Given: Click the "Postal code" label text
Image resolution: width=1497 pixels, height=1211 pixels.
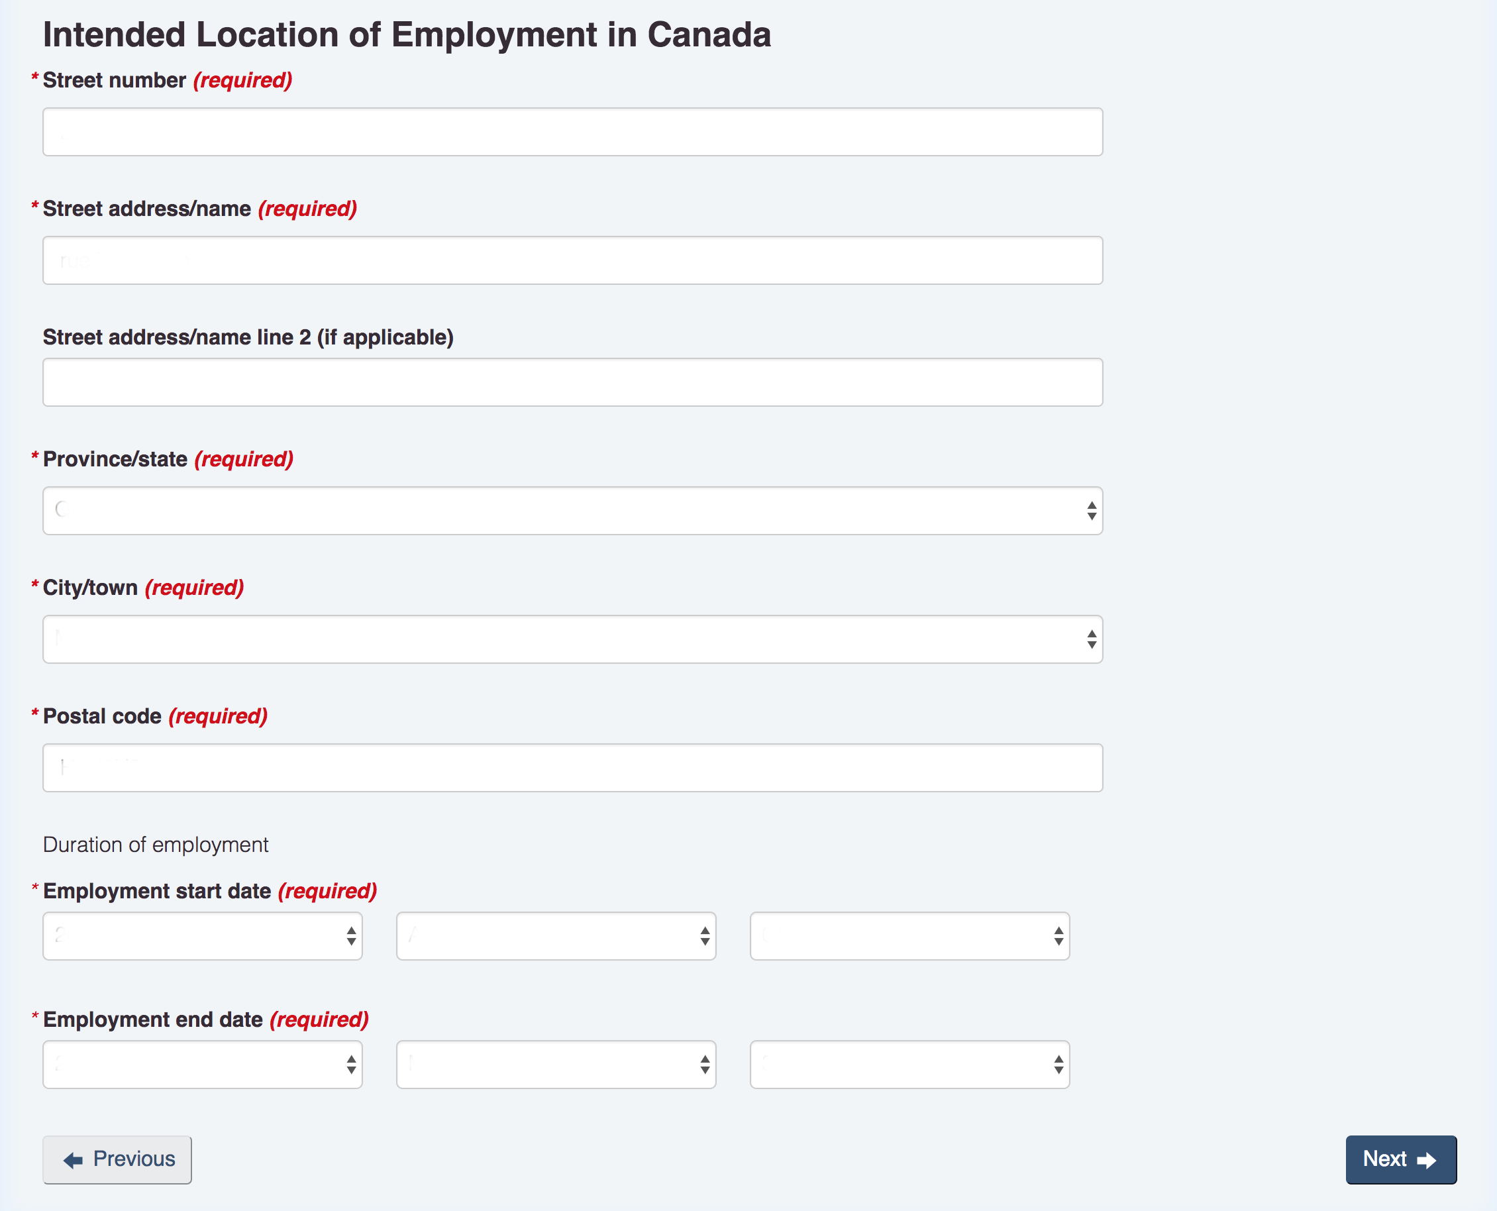Looking at the screenshot, I should (x=103, y=715).
